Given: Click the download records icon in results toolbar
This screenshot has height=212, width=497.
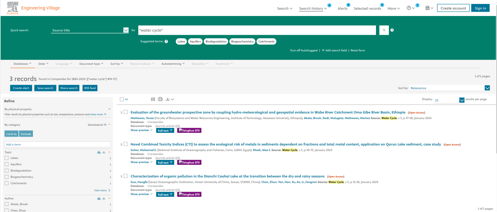Looking at the screenshot, I should (168, 99).
